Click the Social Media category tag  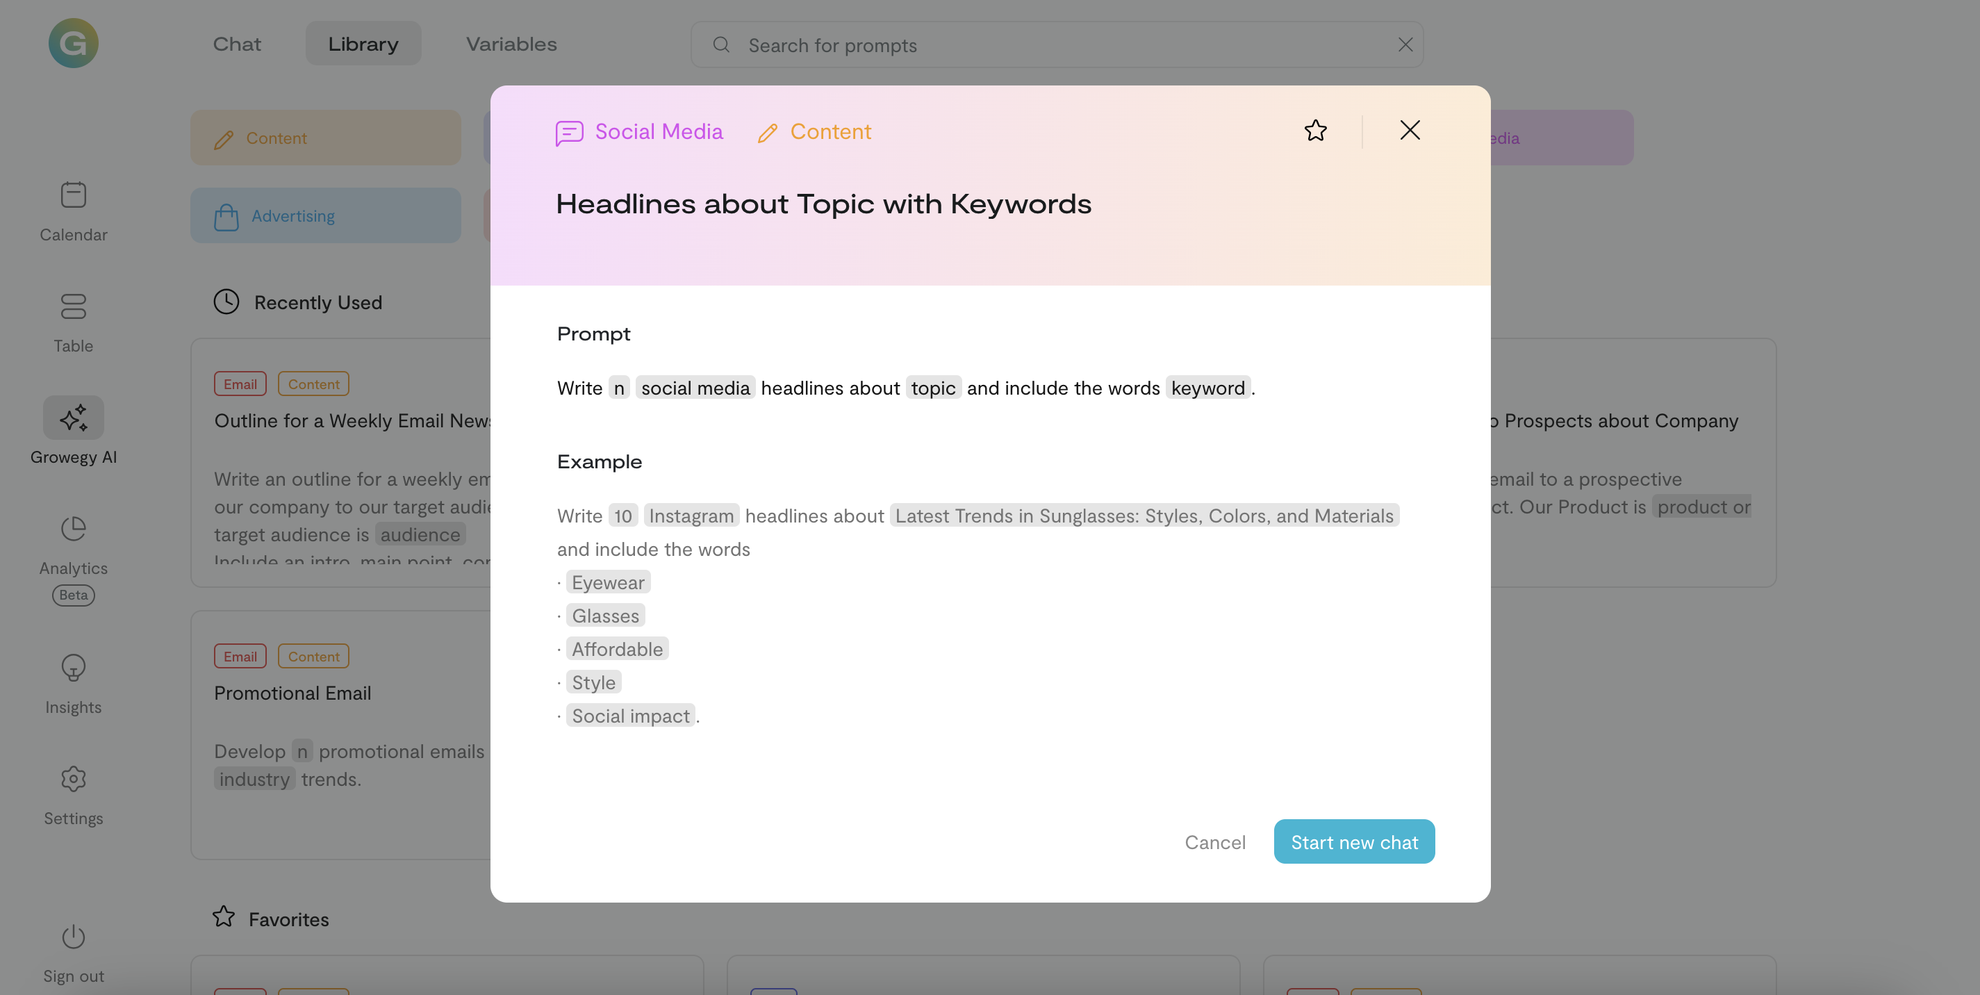pyautogui.click(x=639, y=132)
